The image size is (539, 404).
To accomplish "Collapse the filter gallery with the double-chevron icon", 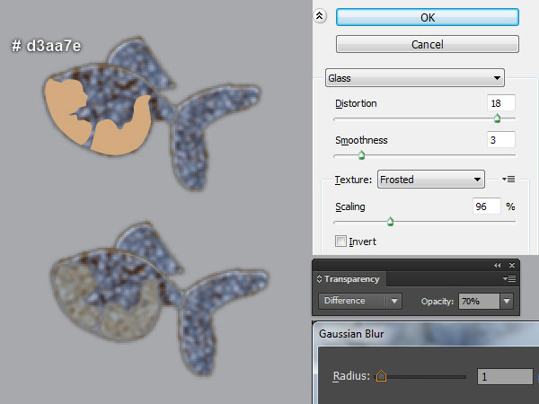I will coord(320,16).
